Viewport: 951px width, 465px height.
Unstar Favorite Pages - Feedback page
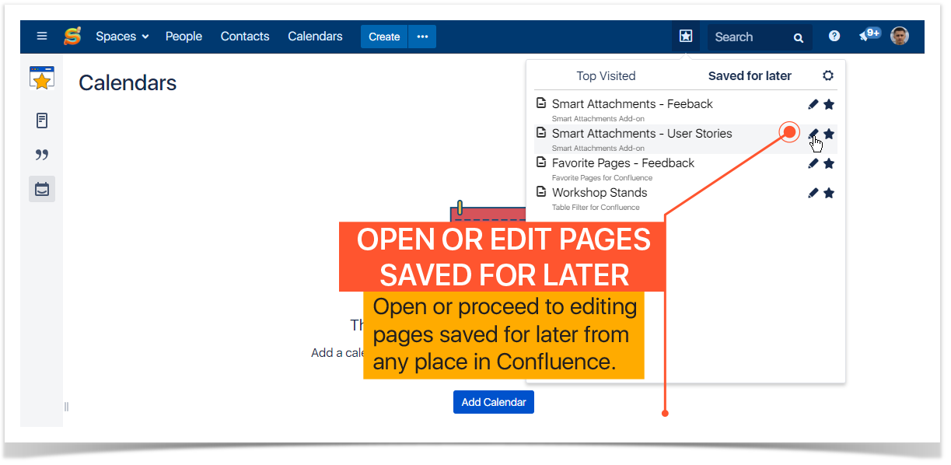829,163
